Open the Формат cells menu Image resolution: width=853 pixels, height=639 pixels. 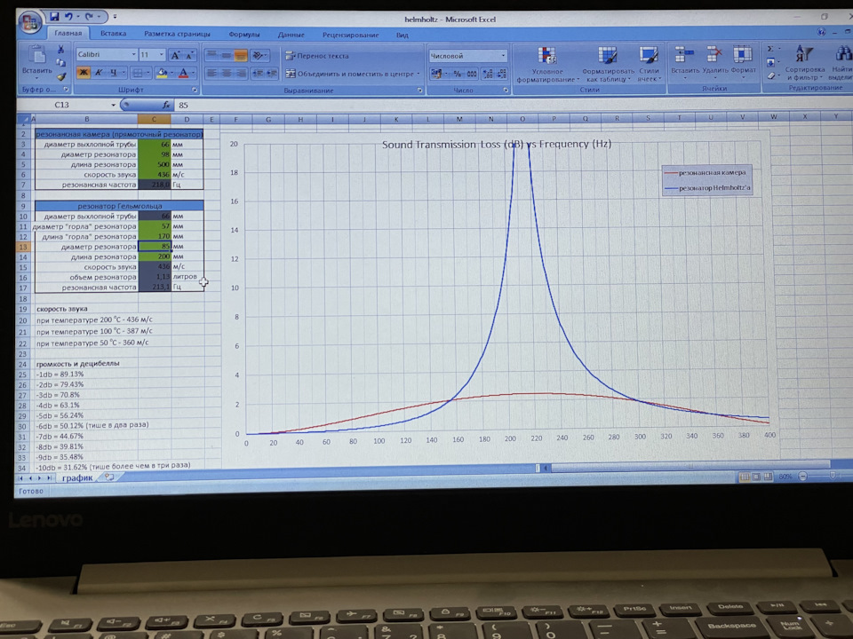[743, 60]
